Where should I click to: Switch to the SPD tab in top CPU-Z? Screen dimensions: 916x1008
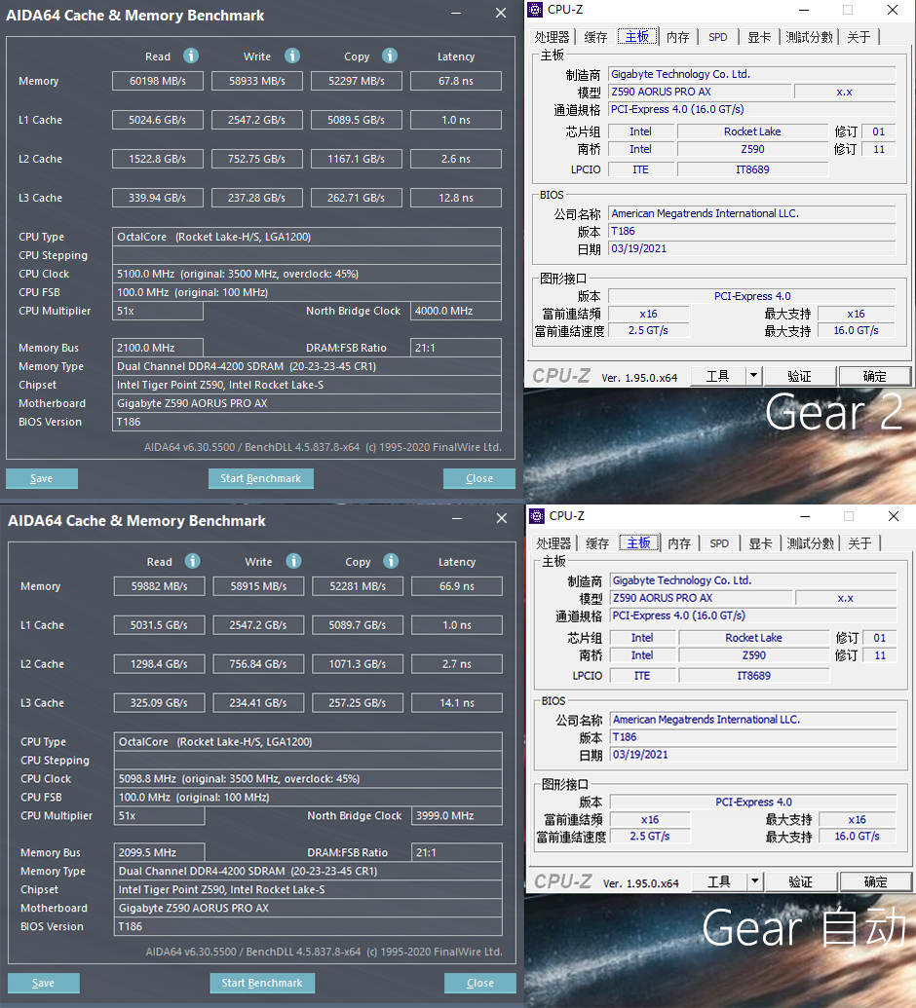pos(718,36)
